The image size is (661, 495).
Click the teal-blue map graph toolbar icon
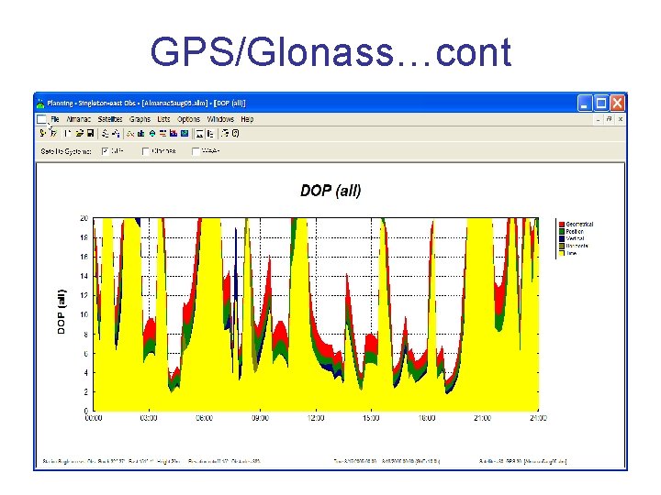[185, 134]
